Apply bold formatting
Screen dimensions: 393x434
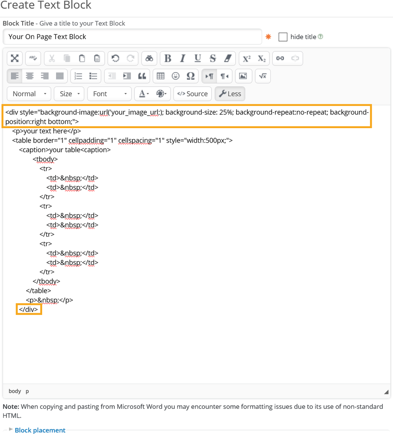click(x=168, y=58)
